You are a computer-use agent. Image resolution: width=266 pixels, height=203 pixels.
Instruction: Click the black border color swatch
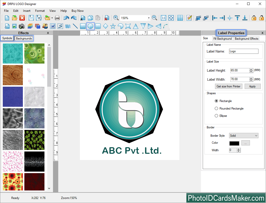(x=234, y=143)
